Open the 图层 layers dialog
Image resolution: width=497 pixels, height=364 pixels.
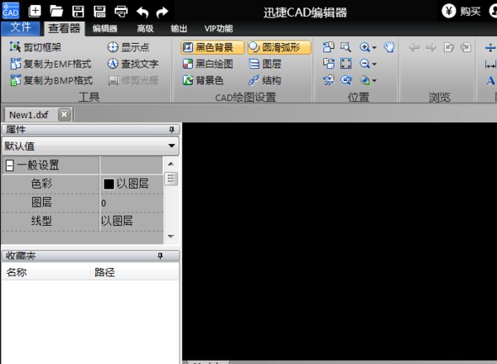point(263,64)
